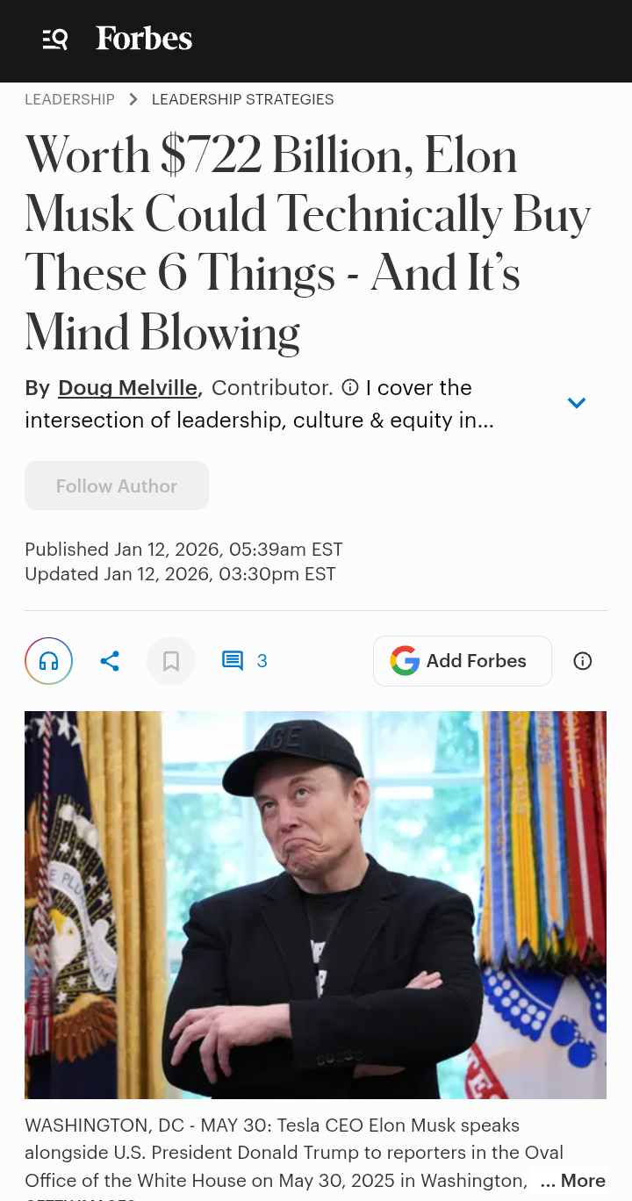Click the article headline text
Viewport: 632px width, 1201px height.
click(307, 243)
